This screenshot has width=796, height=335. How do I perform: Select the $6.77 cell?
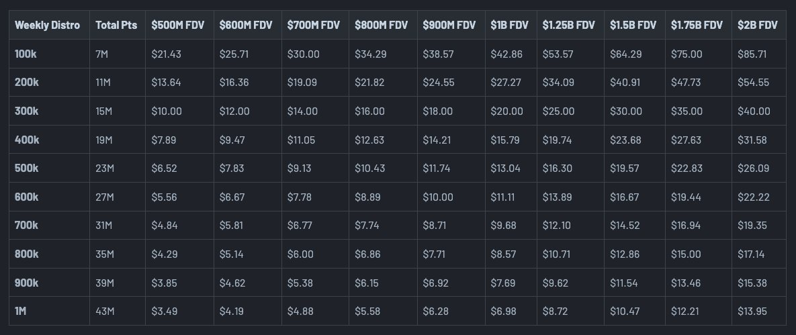click(x=299, y=226)
